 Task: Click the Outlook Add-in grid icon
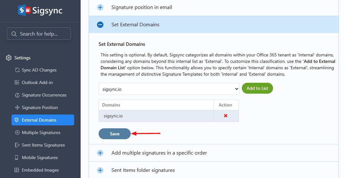17,82
